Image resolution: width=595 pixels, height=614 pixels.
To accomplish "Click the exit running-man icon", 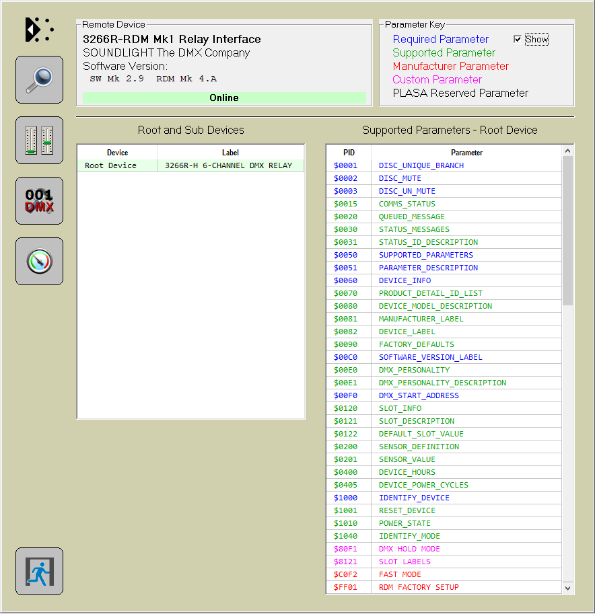I will click(x=39, y=571).
